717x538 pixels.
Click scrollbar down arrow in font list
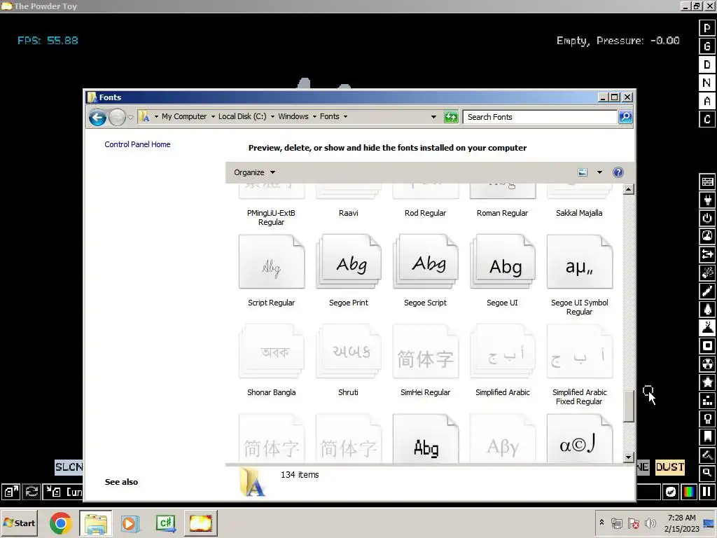point(629,457)
